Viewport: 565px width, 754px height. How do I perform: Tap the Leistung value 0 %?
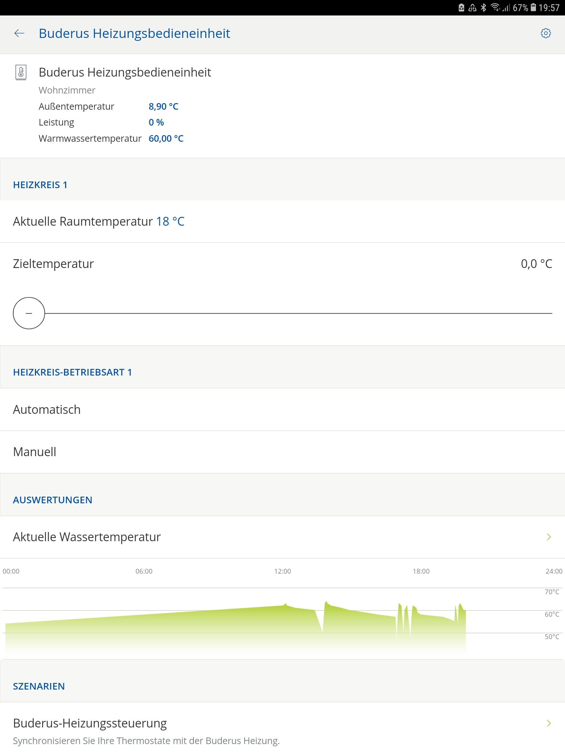coord(156,122)
